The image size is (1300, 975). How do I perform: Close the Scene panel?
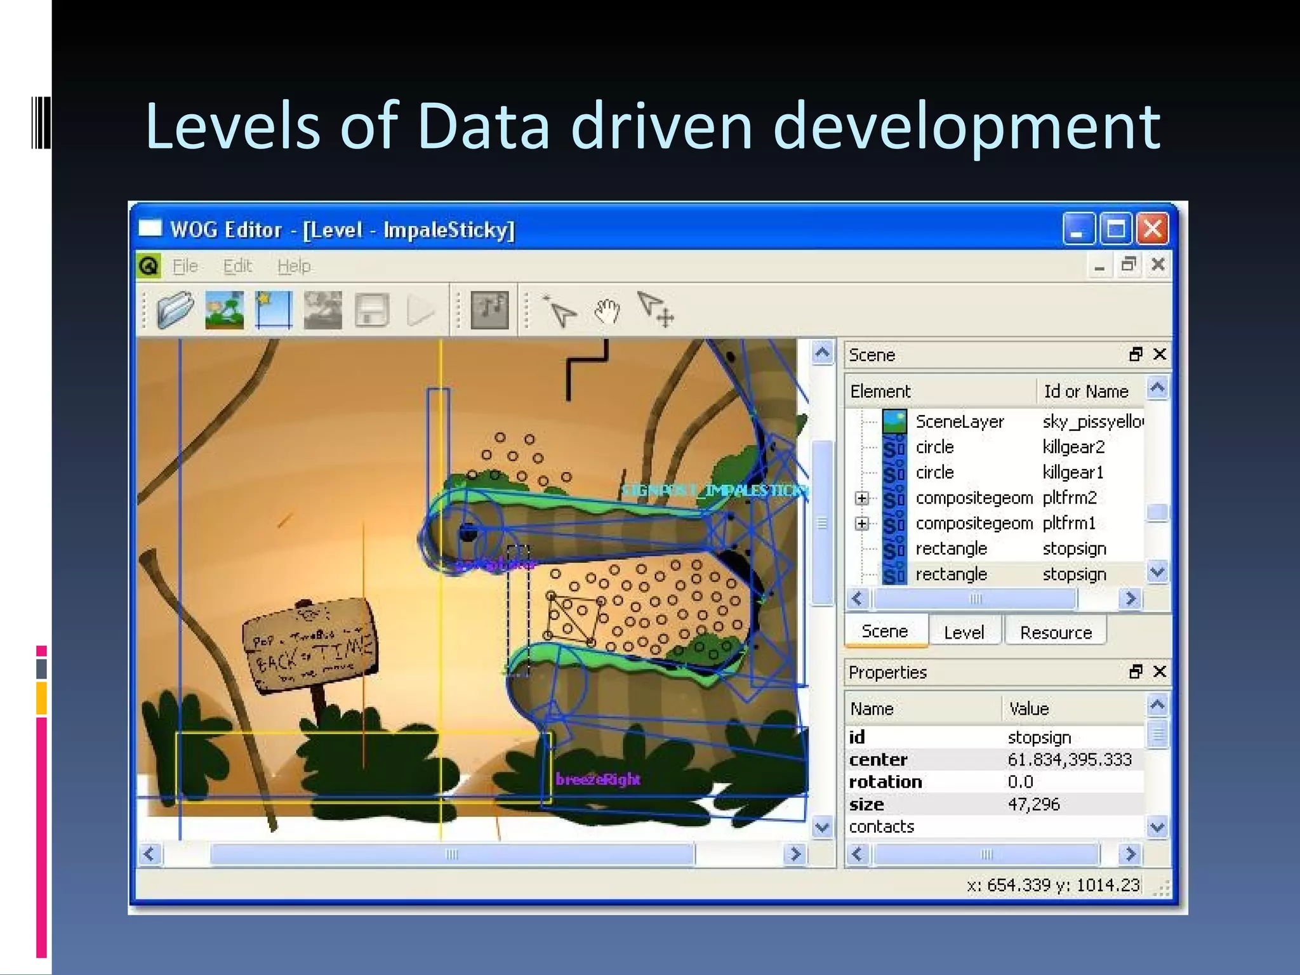[1160, 354]
